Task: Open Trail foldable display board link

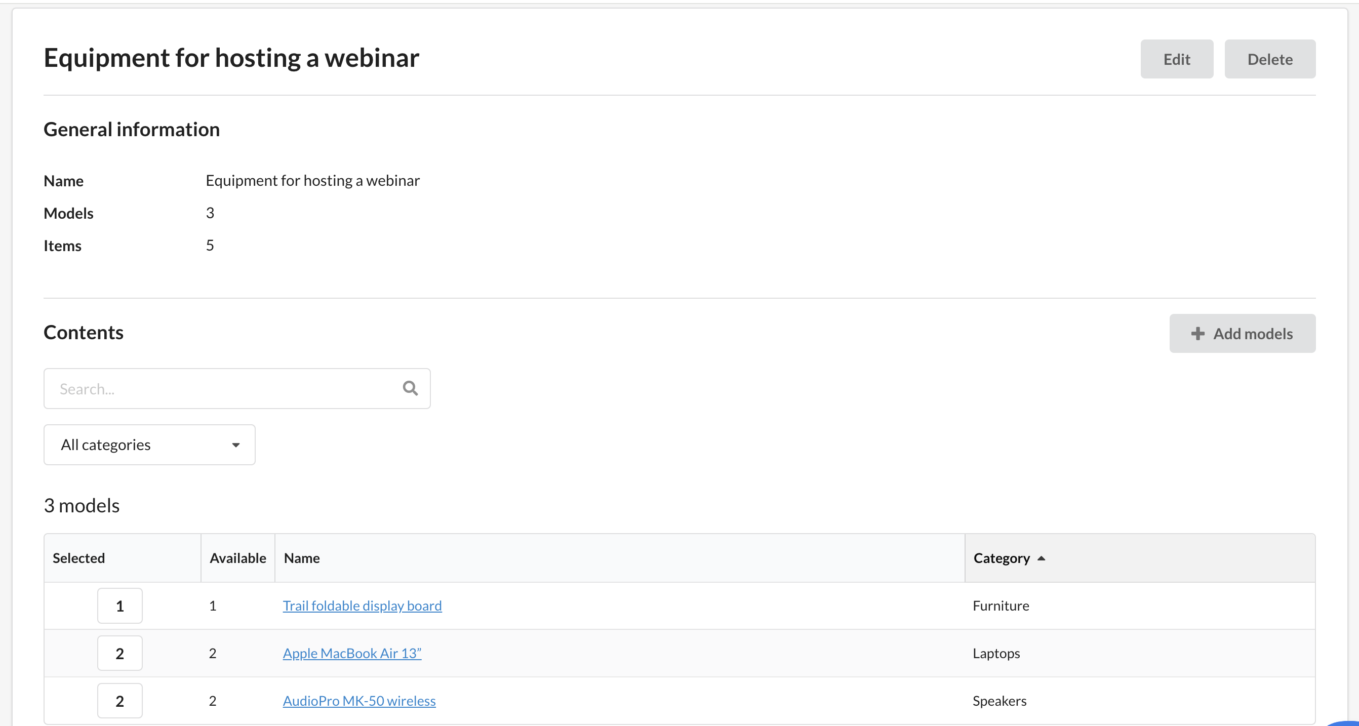Action: [362, 606]
